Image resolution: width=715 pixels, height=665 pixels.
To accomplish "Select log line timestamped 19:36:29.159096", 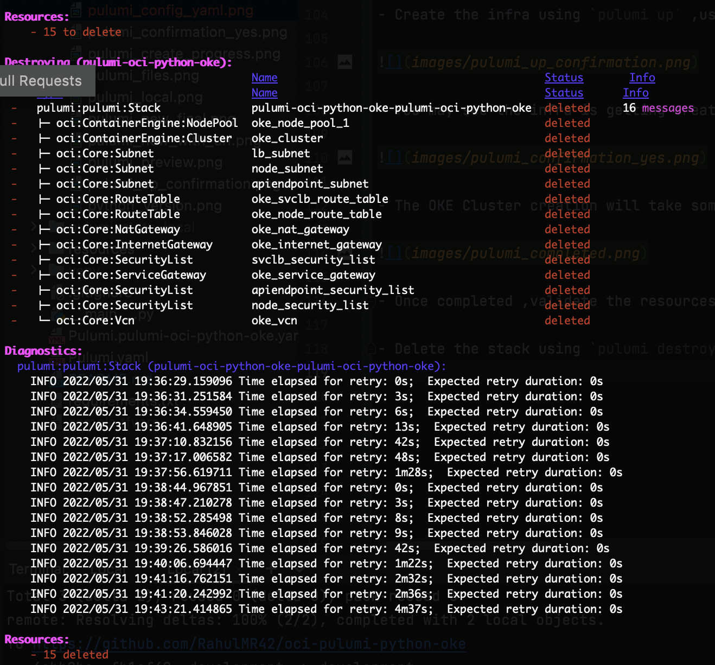I will [x=317, y=381].
